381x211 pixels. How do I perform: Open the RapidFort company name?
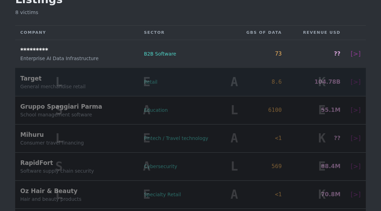coord(37,163)
